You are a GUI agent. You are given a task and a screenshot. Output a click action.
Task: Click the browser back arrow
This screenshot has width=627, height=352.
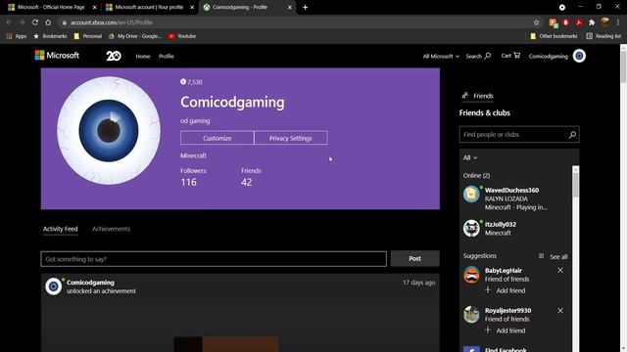(9, 22)
